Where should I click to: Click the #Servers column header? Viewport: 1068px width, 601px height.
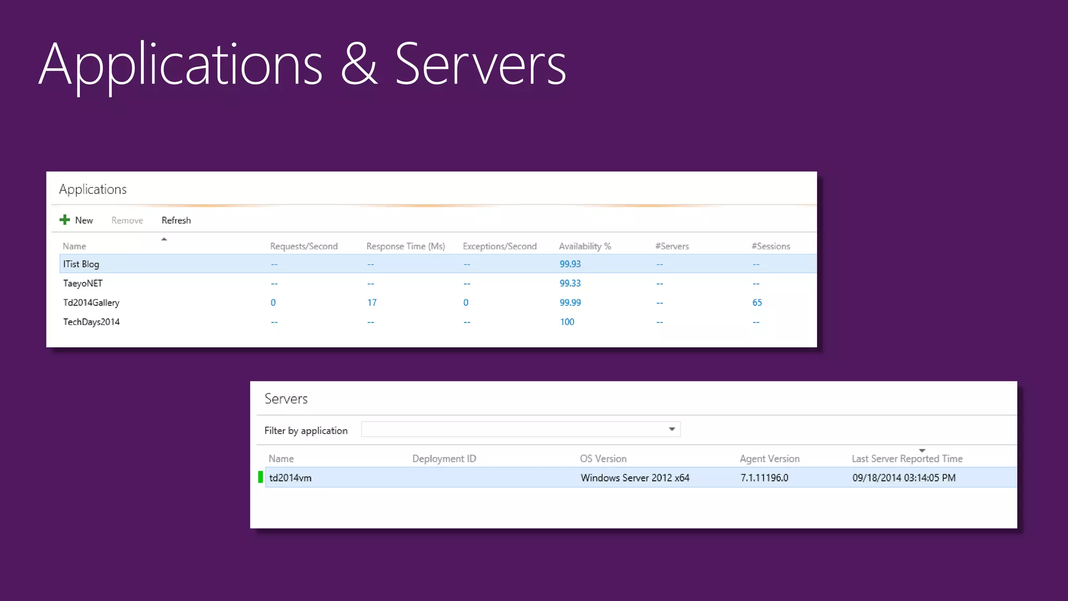click(672, 246)
